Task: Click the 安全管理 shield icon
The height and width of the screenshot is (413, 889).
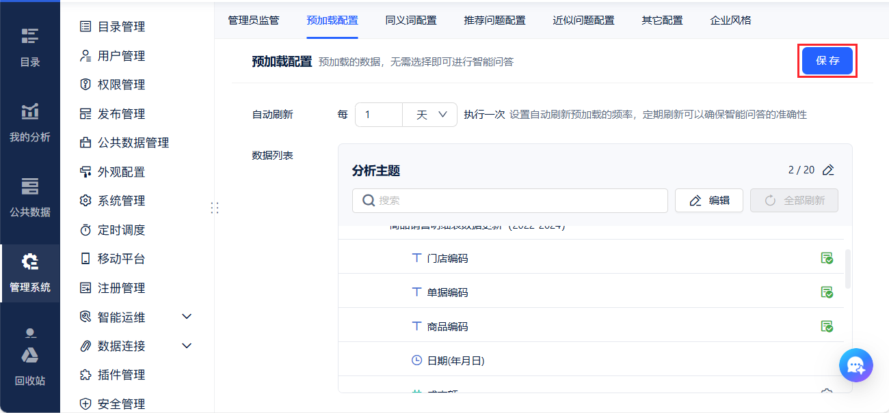Action: click(x=85, y=404)
